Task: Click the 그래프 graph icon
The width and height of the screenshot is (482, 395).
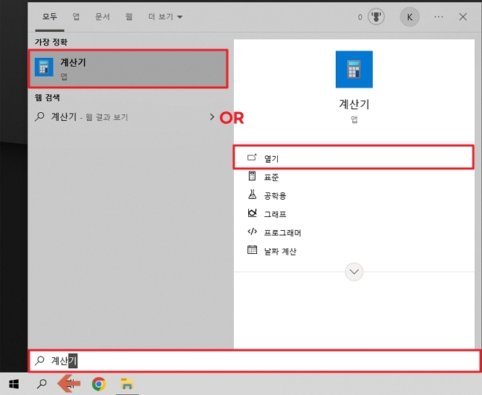Action: (x=252, y=213)
